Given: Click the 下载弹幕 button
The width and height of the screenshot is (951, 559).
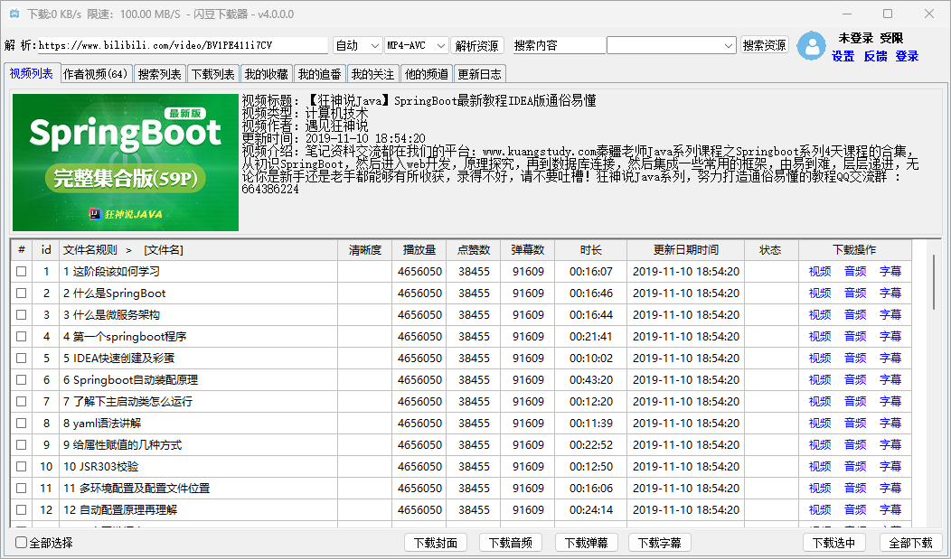Looking at the screenshot, I should (x=586, y=543).
